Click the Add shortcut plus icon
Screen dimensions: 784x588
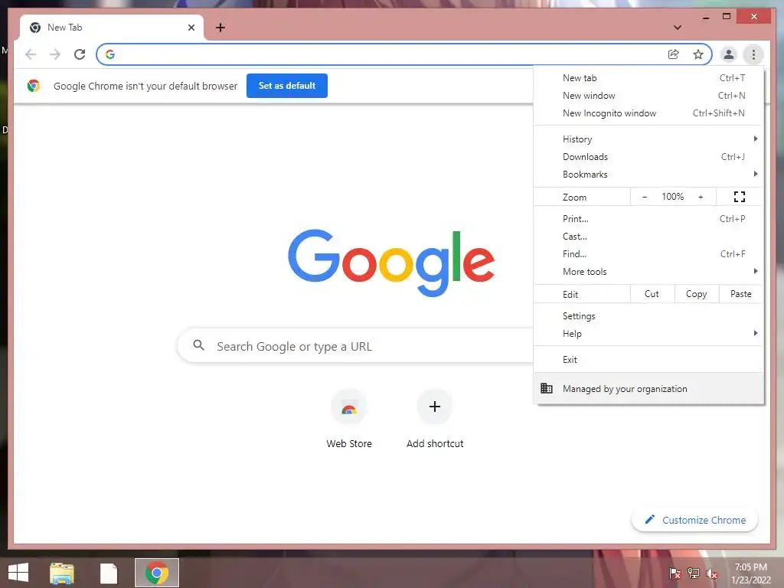click(x=435, y=407)
